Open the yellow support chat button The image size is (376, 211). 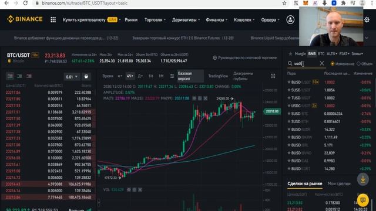click(x=363, y=200)
